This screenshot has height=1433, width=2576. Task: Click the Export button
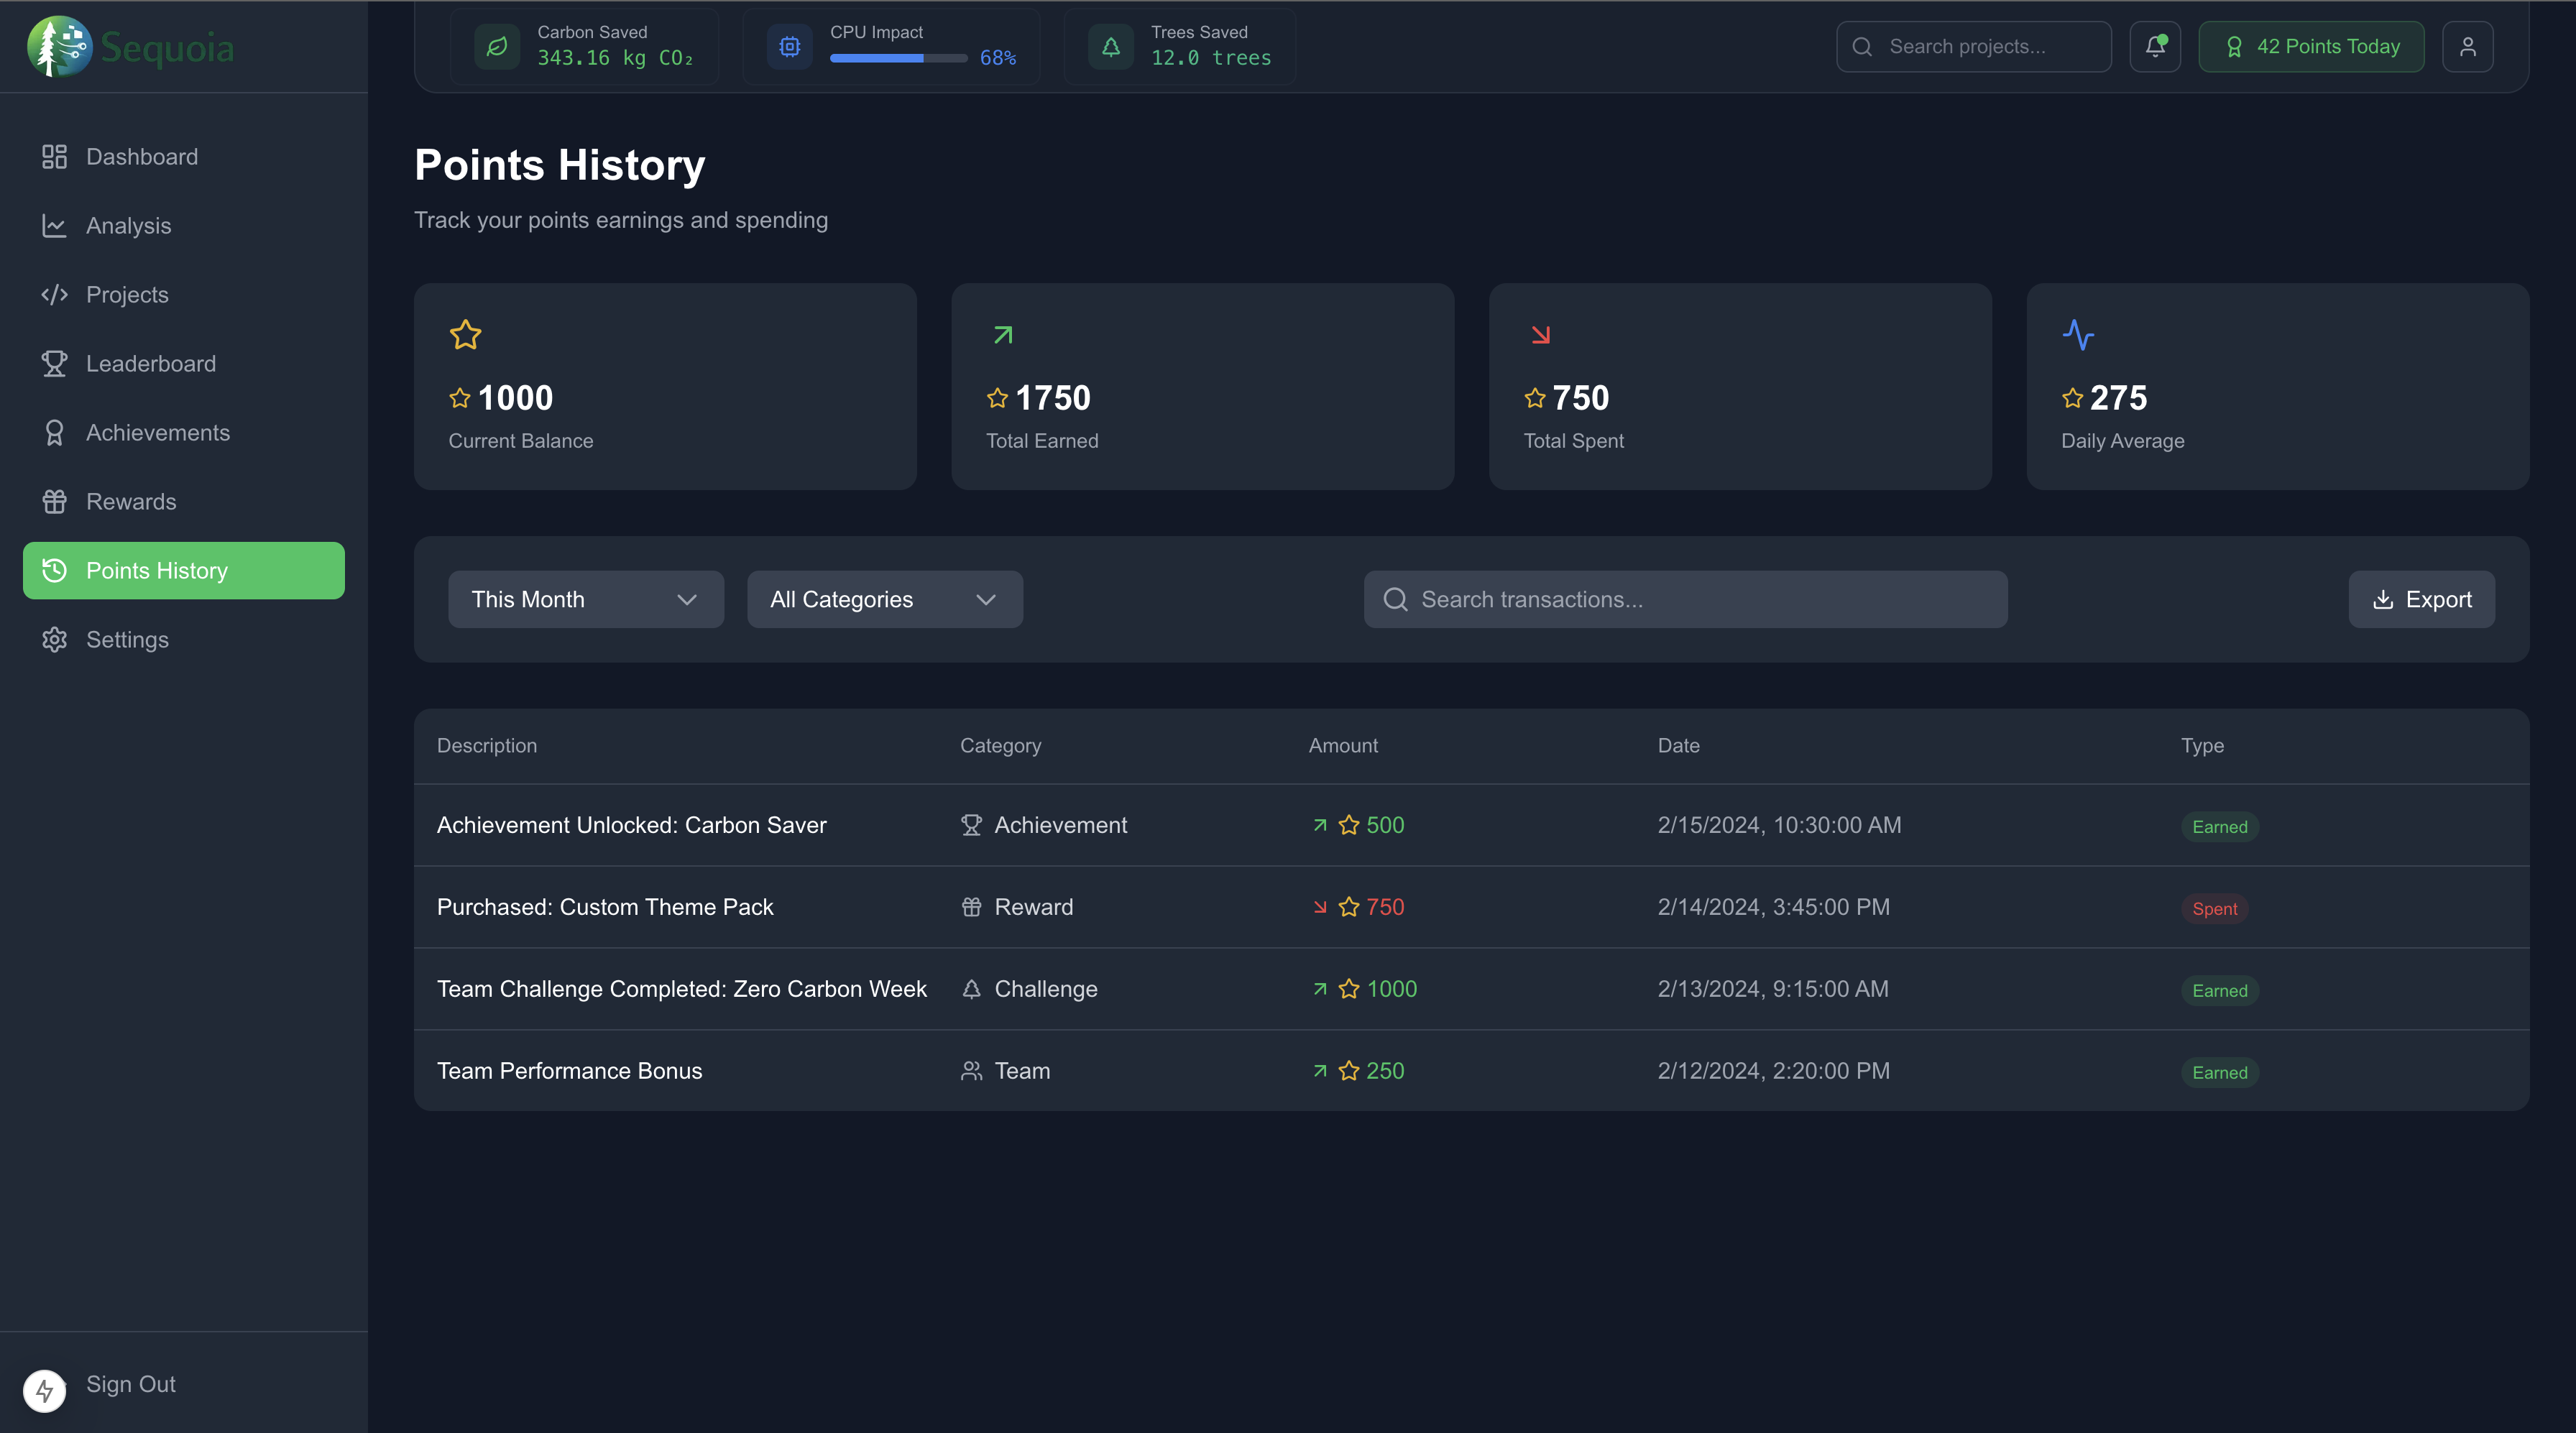pos(2420,599)
